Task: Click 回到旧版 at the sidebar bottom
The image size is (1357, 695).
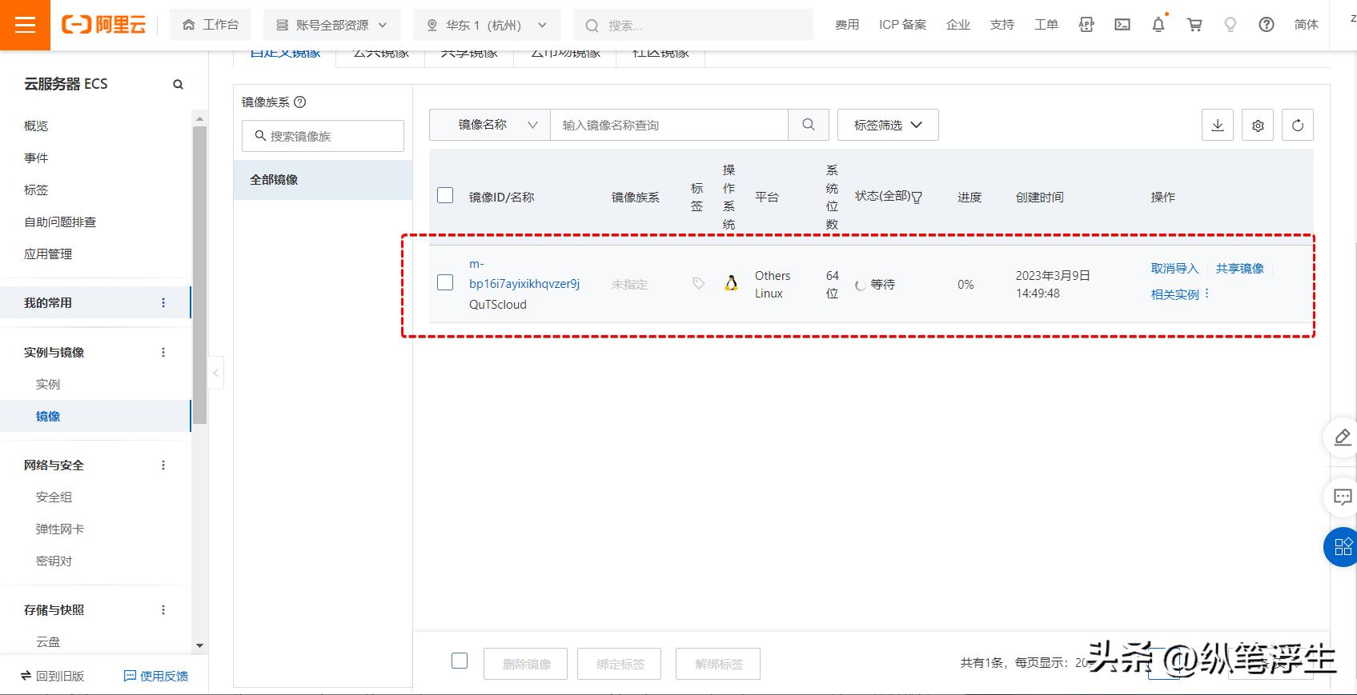Action: click(53, 676)
